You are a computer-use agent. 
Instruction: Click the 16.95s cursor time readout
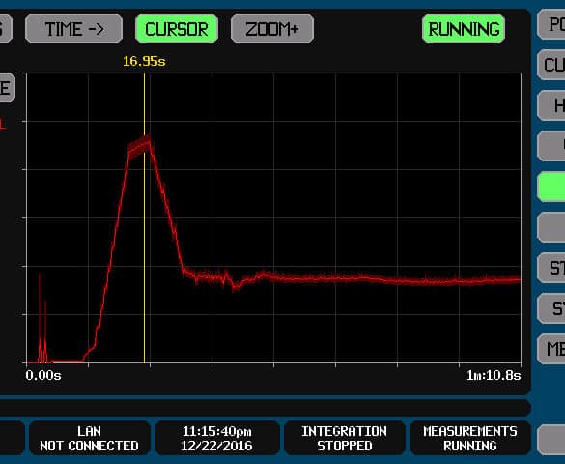[x=144, y=61]
